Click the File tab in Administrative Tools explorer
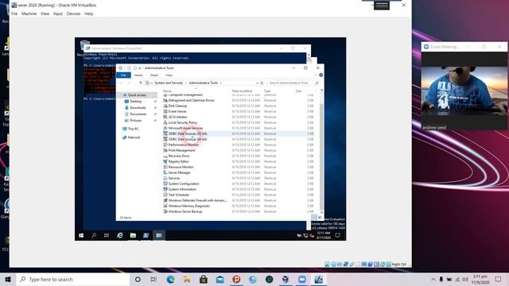The width and height of the screenshot is (509, 286). coord(123,75)
